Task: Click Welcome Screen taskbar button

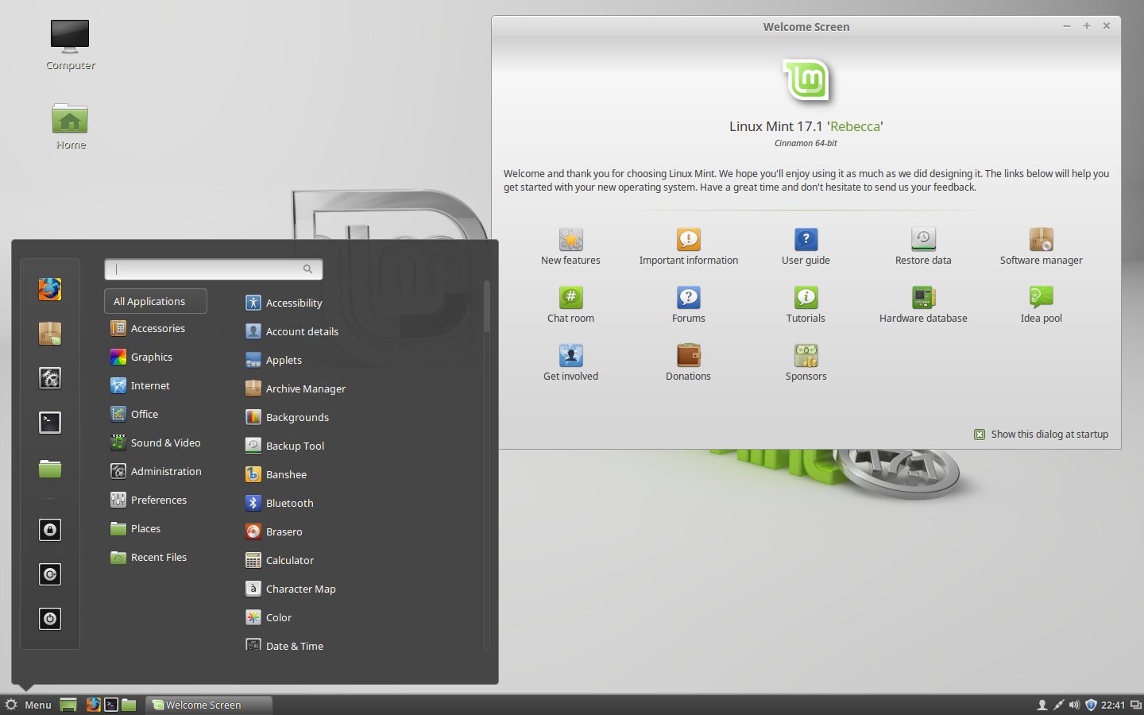Action: coord(210,705)
